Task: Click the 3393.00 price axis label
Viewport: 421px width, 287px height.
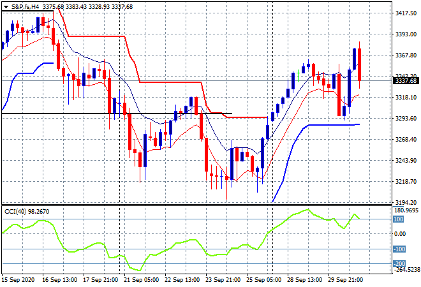Action: click(406, 34)
